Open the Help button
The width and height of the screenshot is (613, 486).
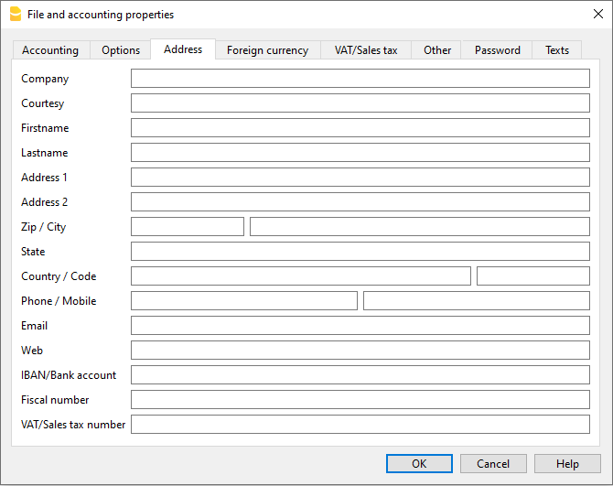(567, 464)
